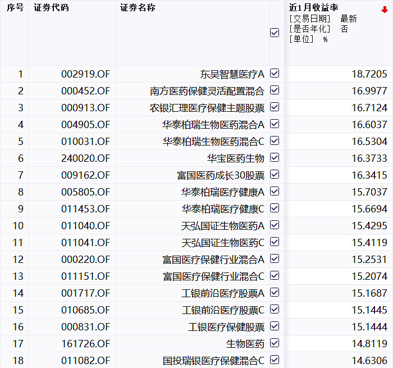Click the red descending sort arrow icon
393x368 pixels.
(x=384, y=10)
